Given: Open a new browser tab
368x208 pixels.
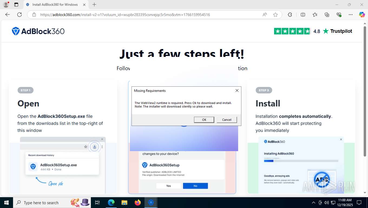Looking at the screenshot, I should click(94, 5).
